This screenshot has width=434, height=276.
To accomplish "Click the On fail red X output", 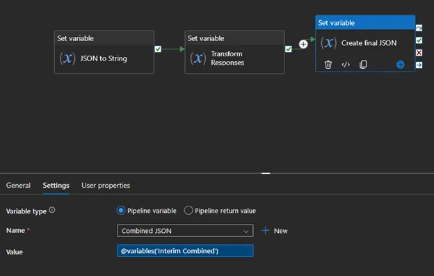I will click(419, 53).
